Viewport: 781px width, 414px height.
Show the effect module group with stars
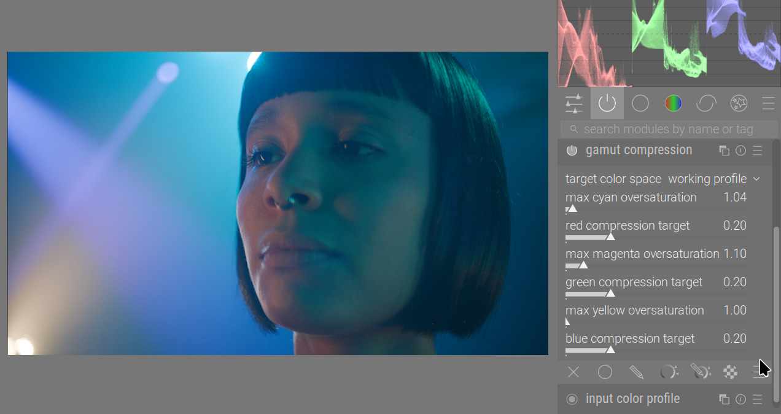pyautogui.click(x=739, y=103)
